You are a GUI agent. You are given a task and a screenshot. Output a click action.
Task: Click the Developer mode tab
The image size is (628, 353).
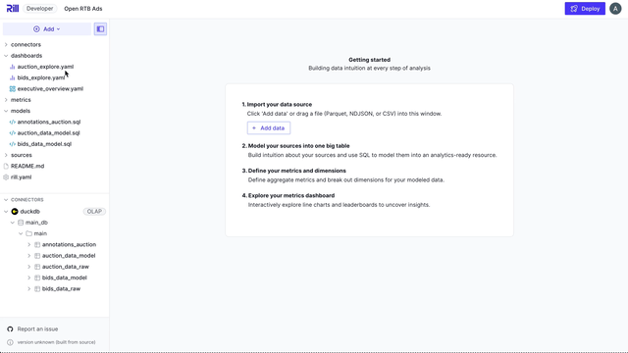point(39,9)
